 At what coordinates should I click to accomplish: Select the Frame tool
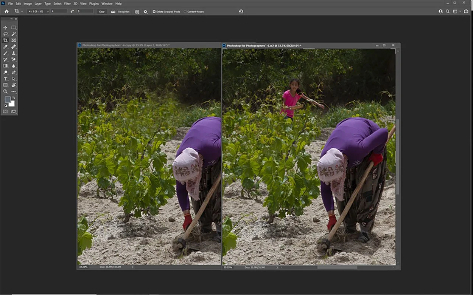14,40
